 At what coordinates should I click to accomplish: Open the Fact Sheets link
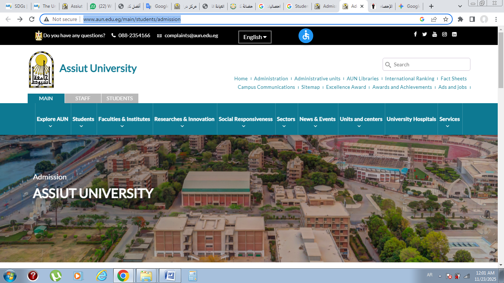[x=453, y=78]
